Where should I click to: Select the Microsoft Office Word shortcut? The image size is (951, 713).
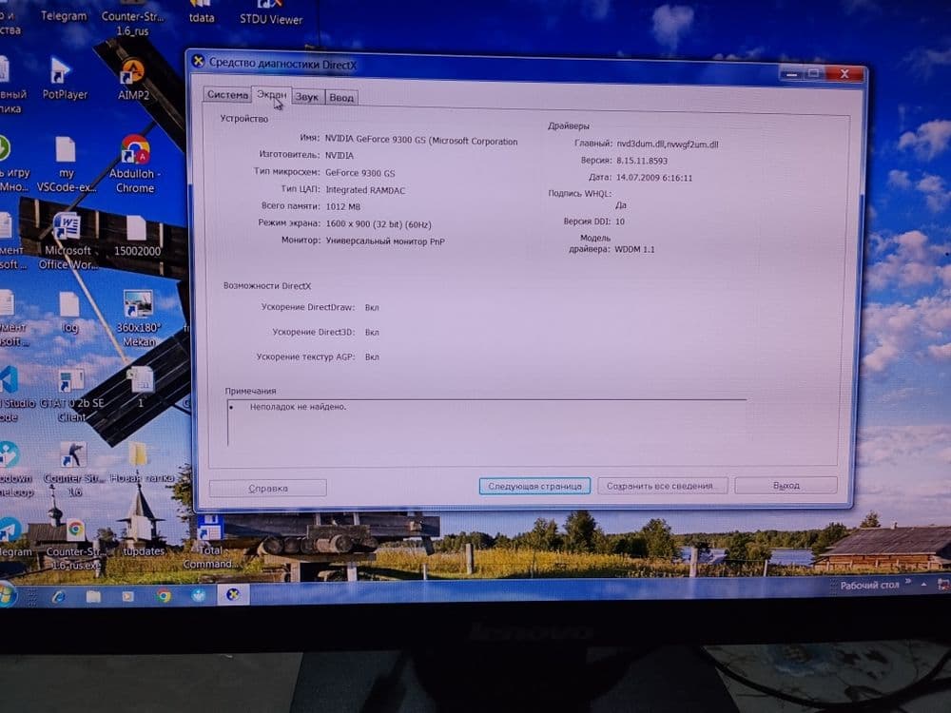pos(68,241)
